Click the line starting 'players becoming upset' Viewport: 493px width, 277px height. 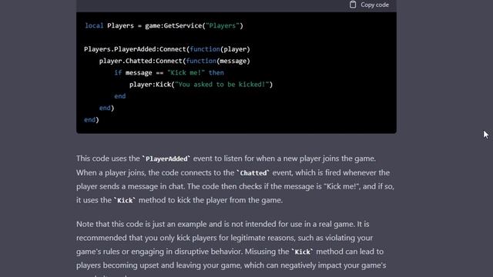click(231, 265)
